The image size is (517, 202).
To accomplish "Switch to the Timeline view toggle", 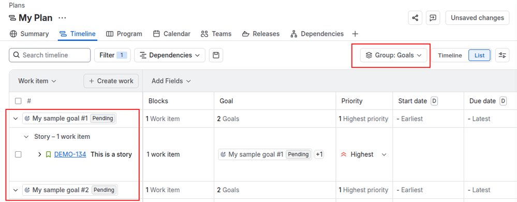I will 450,55.
